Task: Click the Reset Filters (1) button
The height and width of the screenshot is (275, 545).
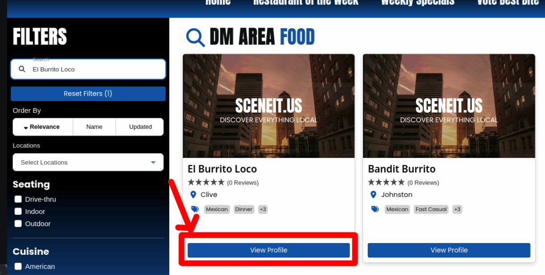Action: click(88, 94)
